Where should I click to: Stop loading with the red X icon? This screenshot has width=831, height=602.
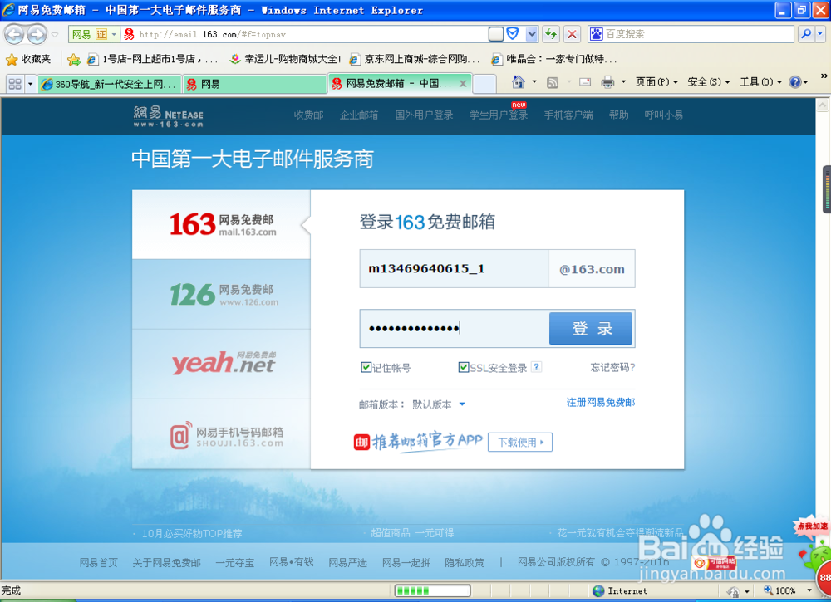coord(572,34)
